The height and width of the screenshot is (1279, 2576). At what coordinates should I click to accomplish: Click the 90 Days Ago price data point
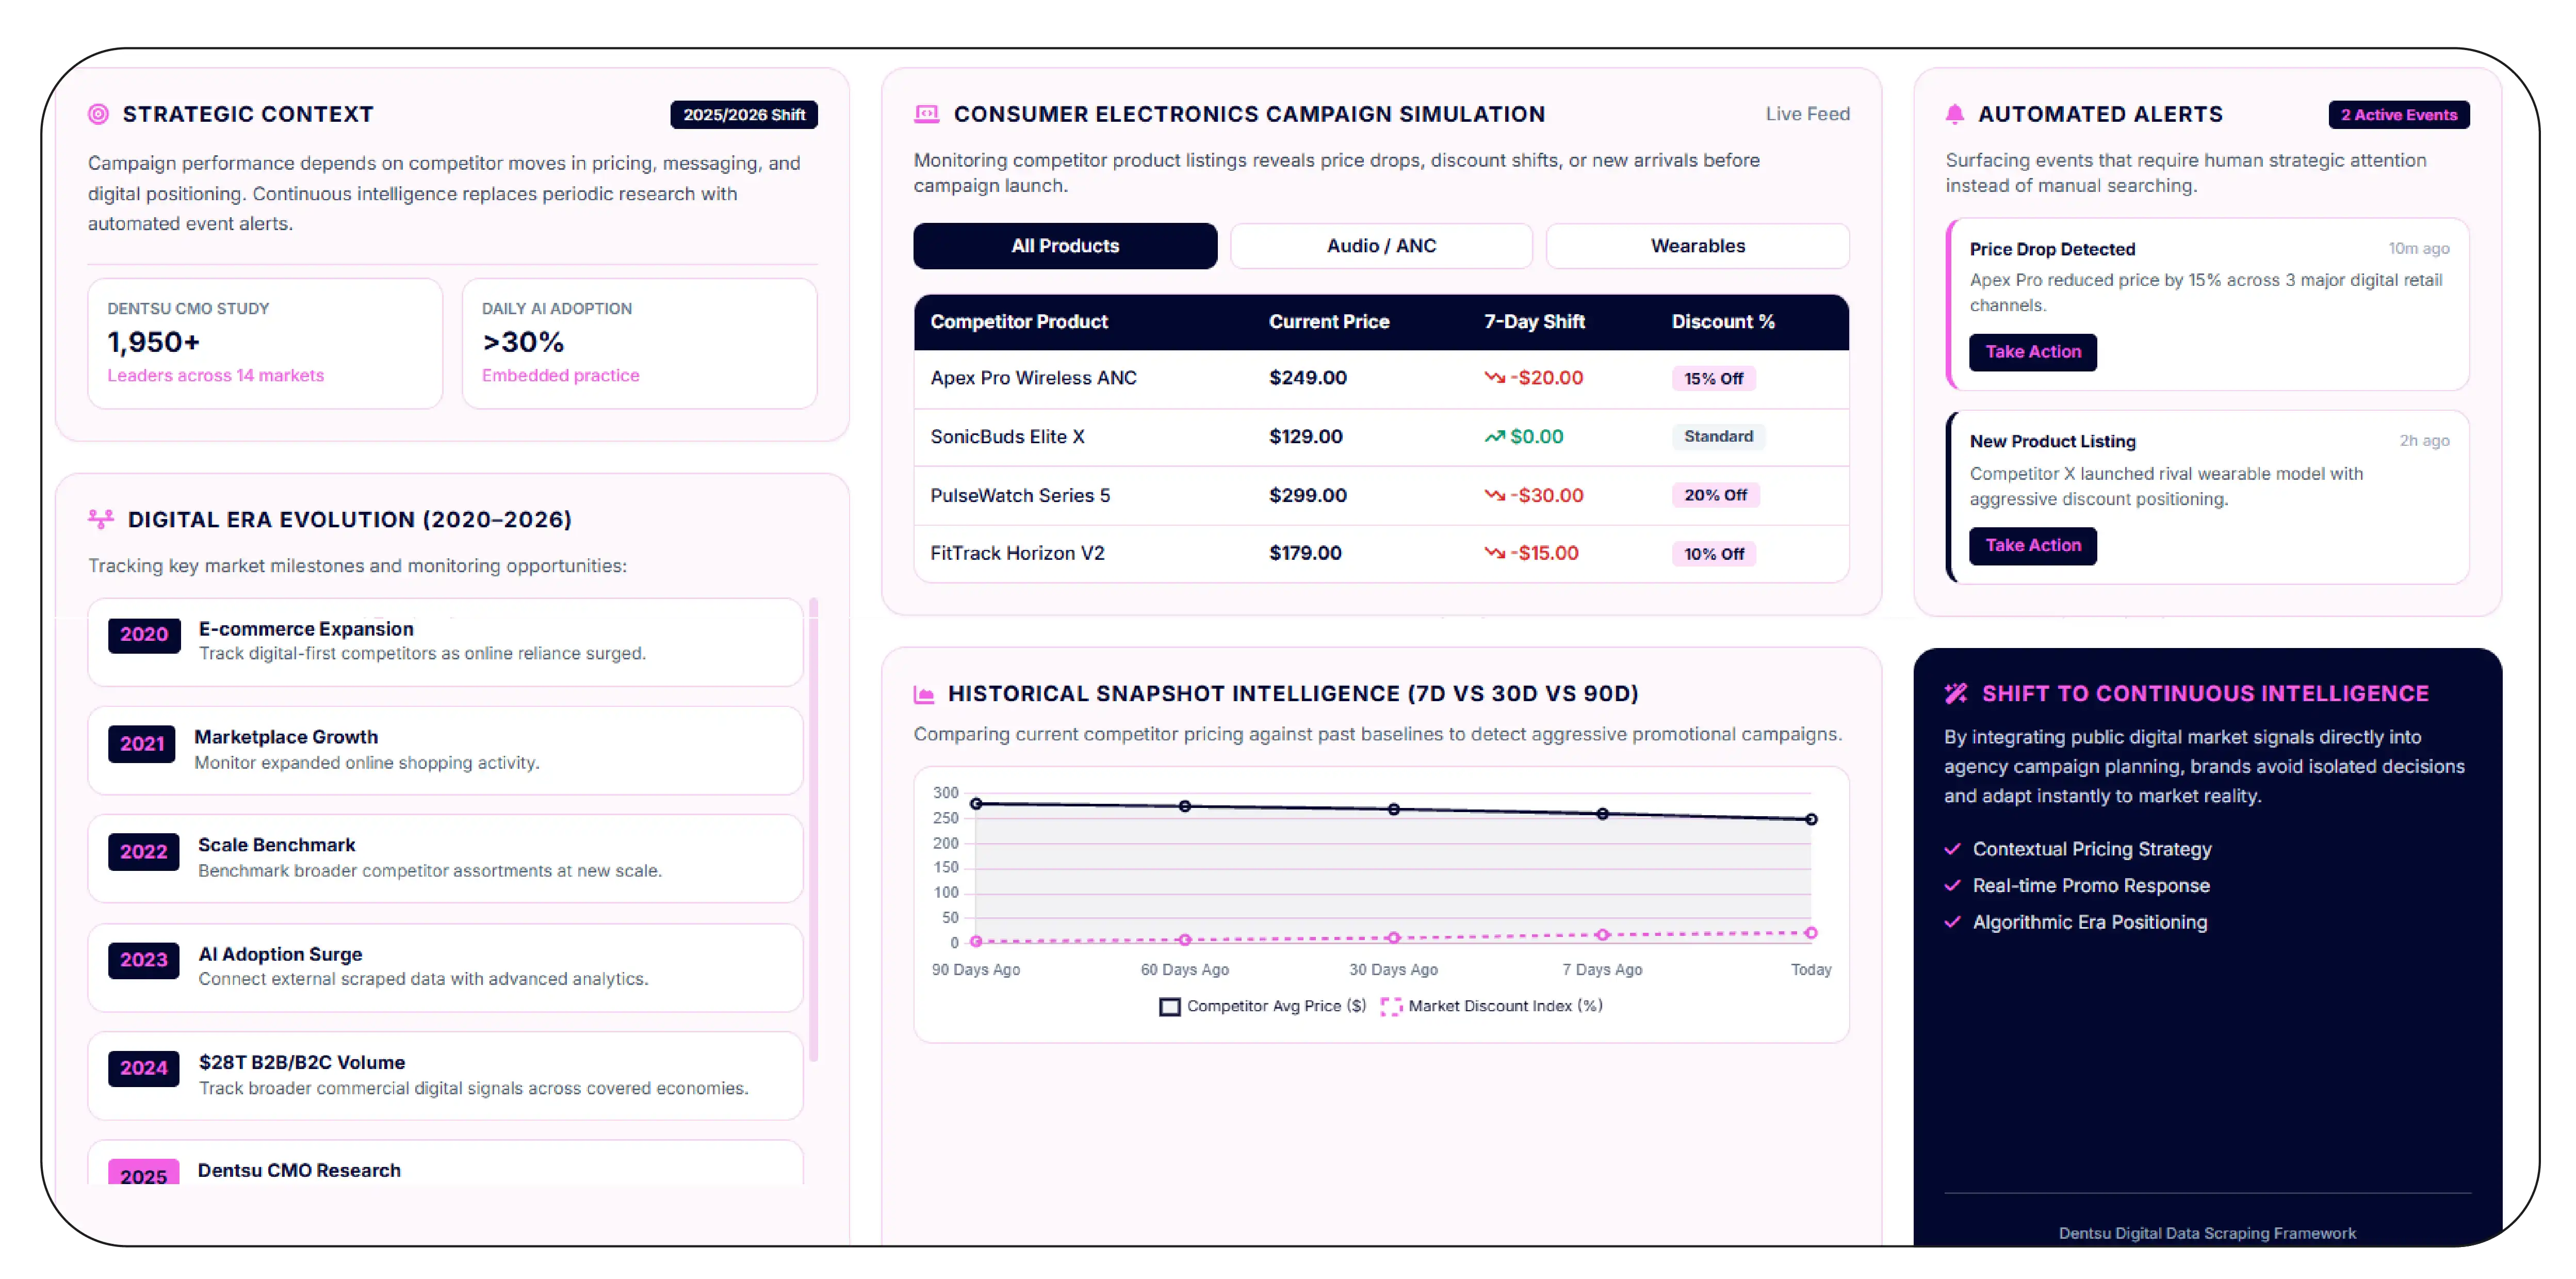point(976,803)
